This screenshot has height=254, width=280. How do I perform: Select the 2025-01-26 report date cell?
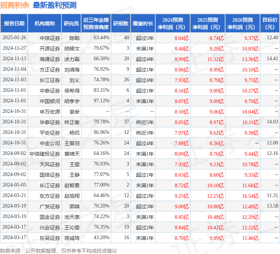[x=14, y=38]
